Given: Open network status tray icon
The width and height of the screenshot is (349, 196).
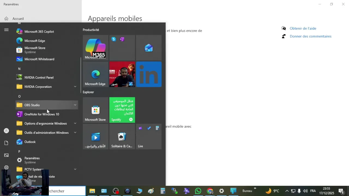Looking at the screenshot, I should (293, 191).
